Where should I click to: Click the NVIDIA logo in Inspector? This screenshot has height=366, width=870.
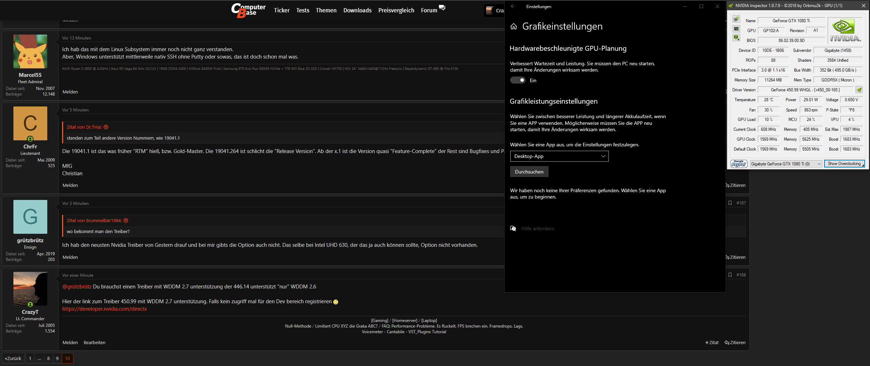[845, 31]
